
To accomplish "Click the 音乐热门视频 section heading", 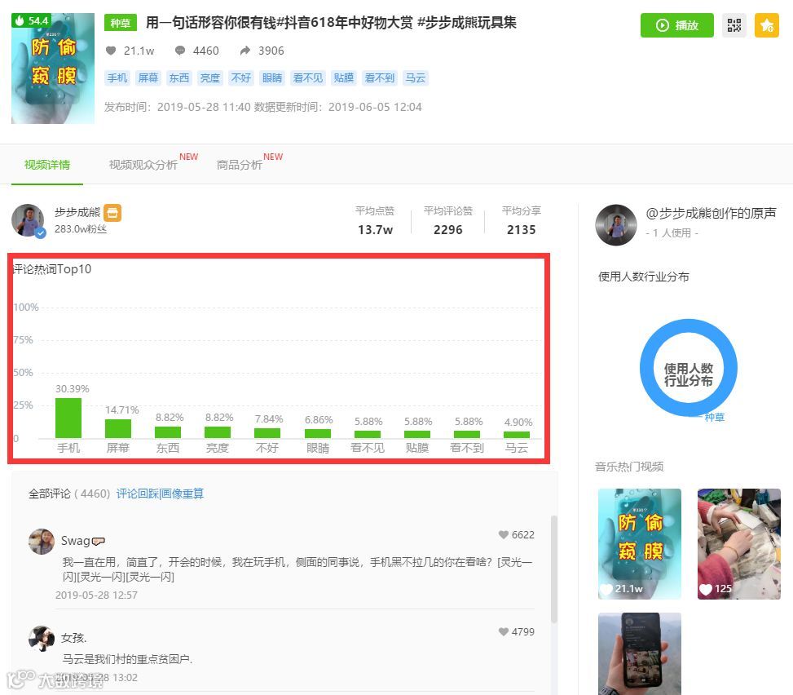I will [x=629, y=467].
